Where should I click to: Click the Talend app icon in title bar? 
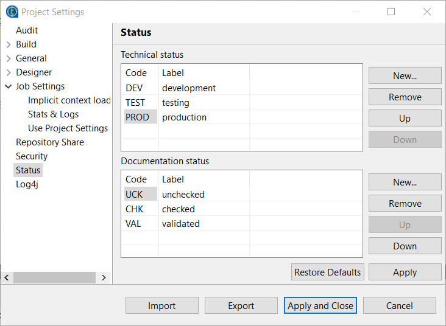[x=12, y=12]
